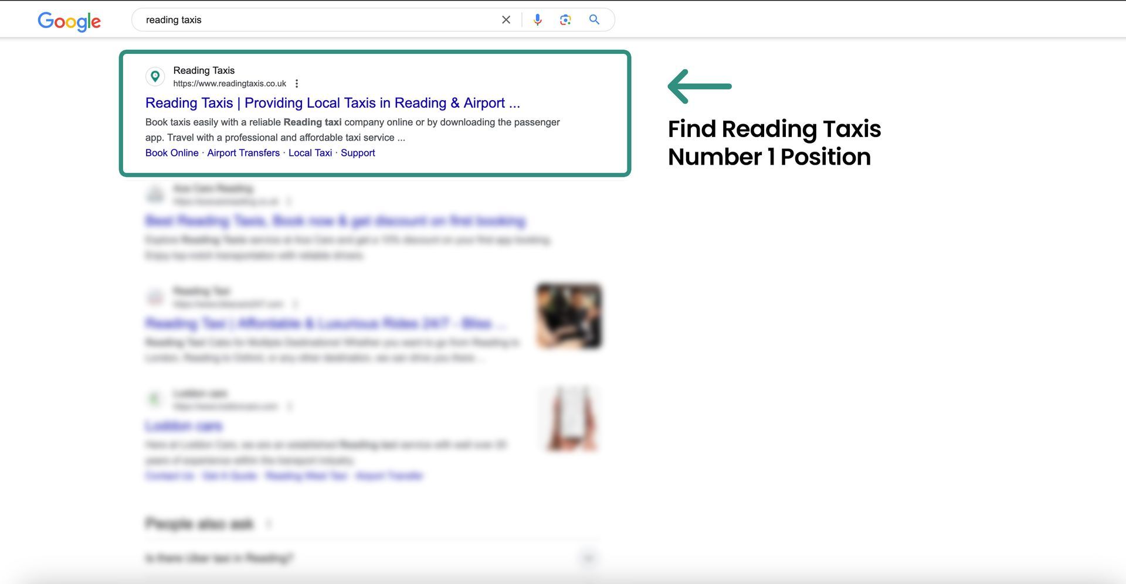Image resolution: width=1126 pixels, height=584 pixels.
Task: Open the Airport Transfers sitelink
Action: click(x=243, y=153)
